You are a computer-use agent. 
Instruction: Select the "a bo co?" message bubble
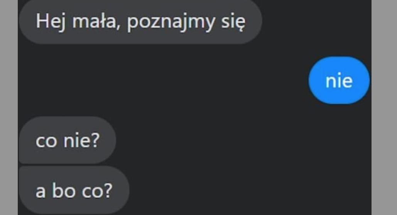point(74,190)
